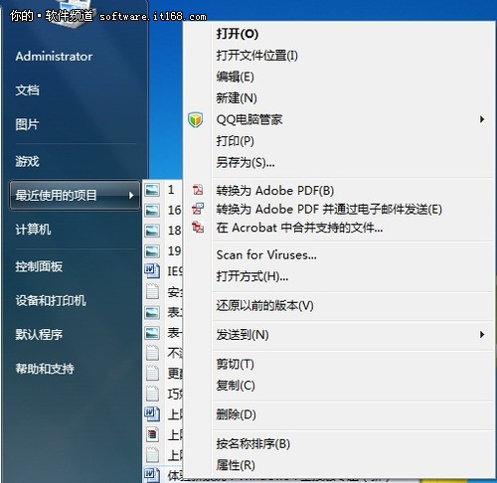Viewport: 497px width, 483px height.
Task: Choose 删除(D) in the context menu
Action: coord(236,414)
